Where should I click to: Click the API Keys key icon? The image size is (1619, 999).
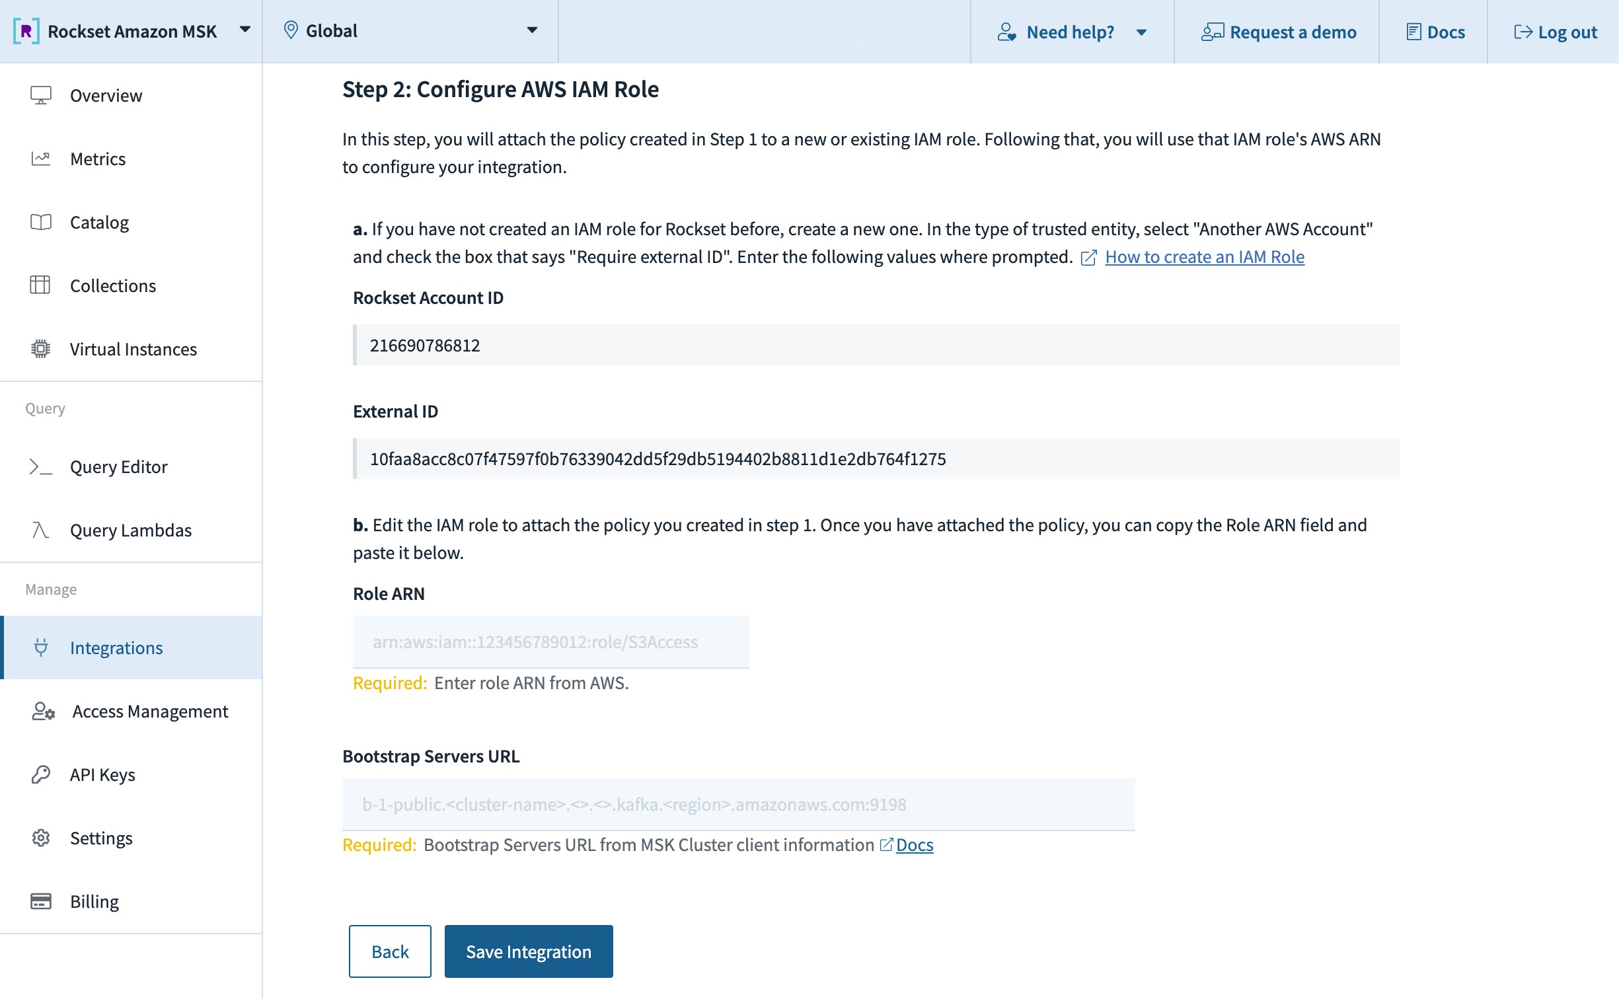[40, 774]
